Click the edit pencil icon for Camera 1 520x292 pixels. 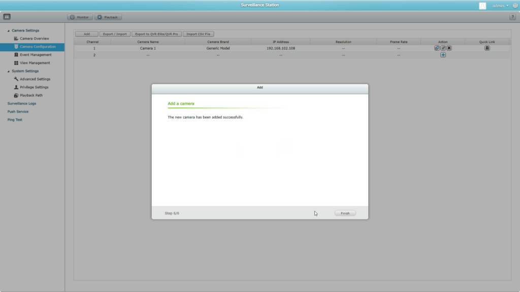point(442,48)
